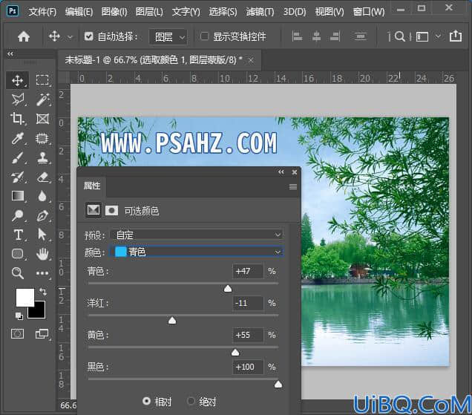Viewport: 472px width, 415px height.
Task: Click the selective color adjustment icon
Action: coord(93,209)
